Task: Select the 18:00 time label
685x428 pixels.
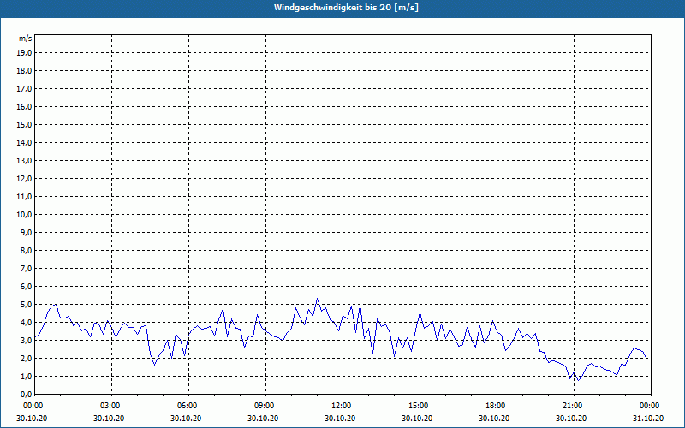Action: click(x=496, y=406)
